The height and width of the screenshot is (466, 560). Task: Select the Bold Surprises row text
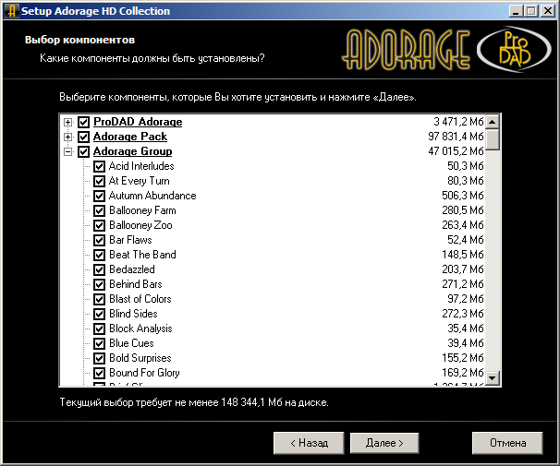140,358
